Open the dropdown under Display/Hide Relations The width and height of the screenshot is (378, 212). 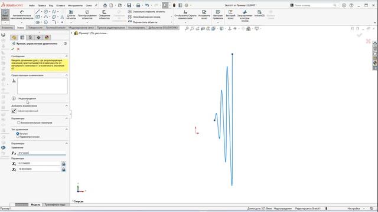click(x=185, y=22)
